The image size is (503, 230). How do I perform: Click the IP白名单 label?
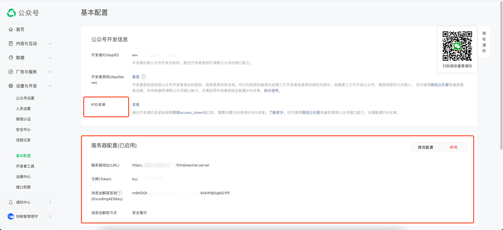[98, 104]
